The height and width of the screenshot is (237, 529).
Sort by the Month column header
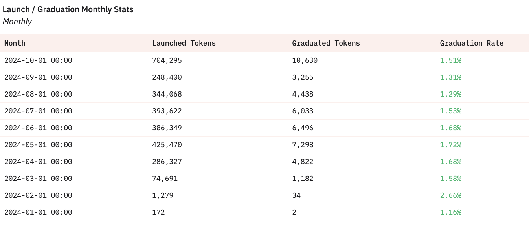click(15, 43)
